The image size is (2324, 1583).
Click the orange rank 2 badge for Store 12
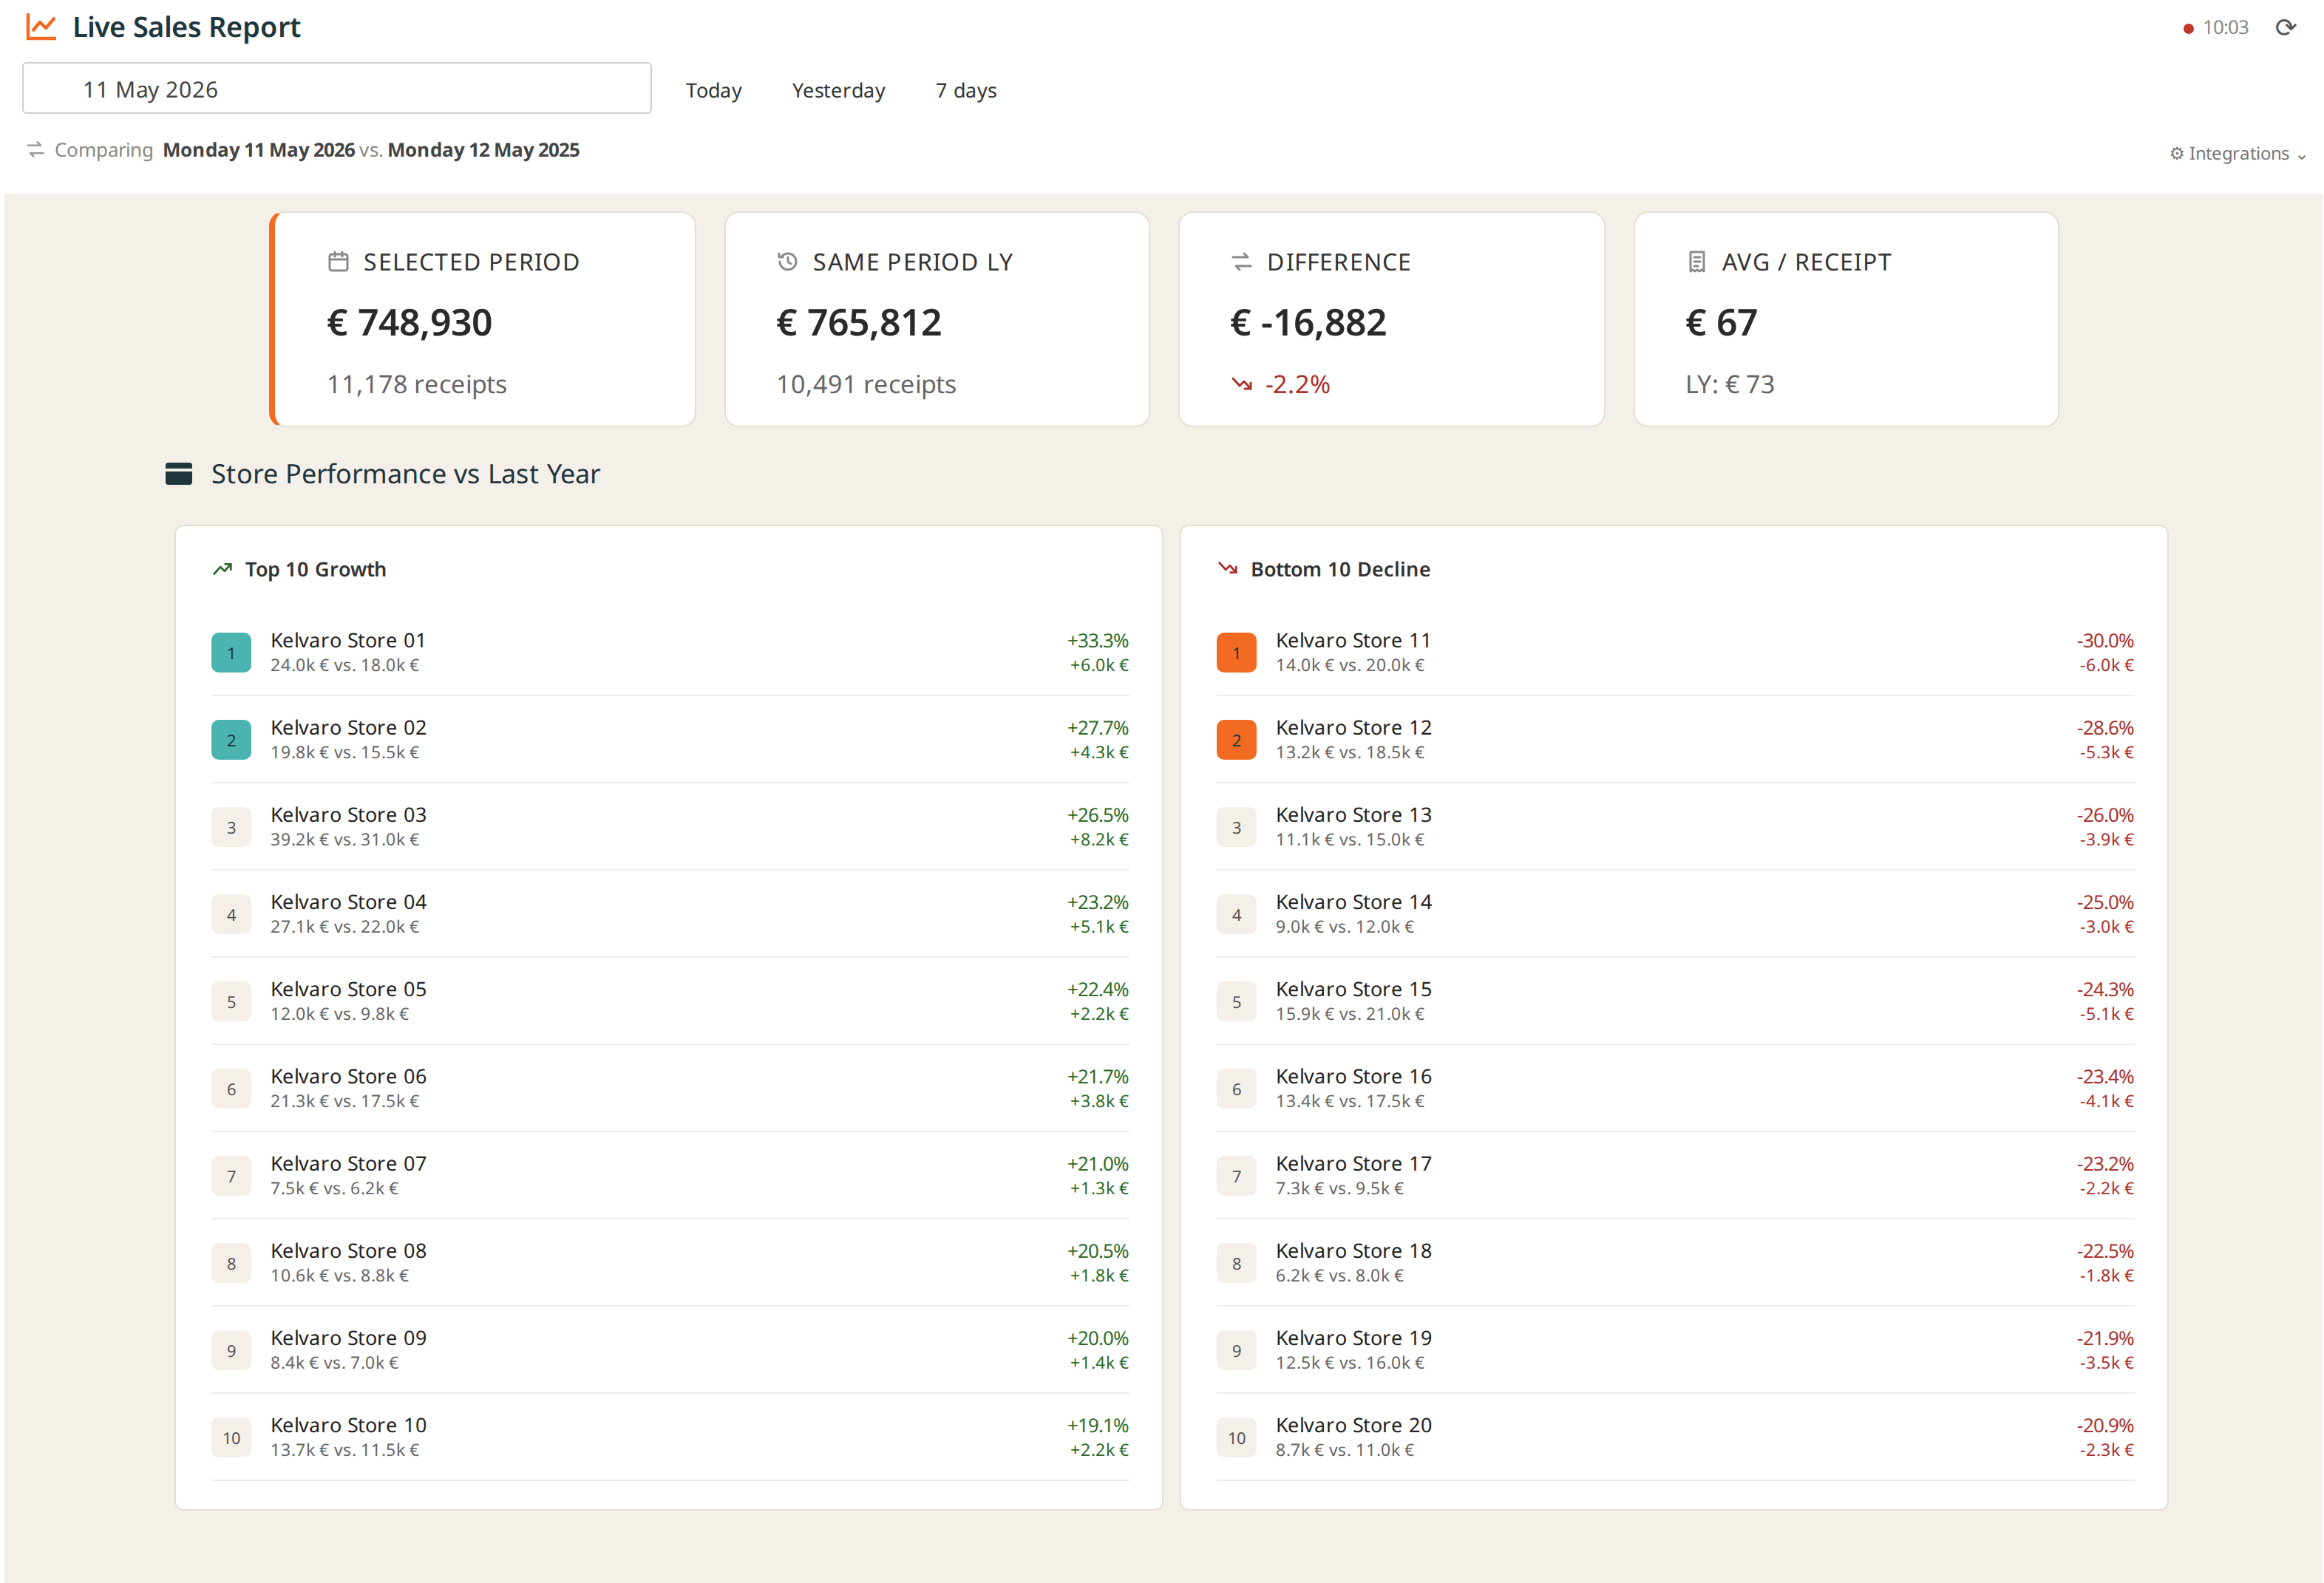[1236, 740]
